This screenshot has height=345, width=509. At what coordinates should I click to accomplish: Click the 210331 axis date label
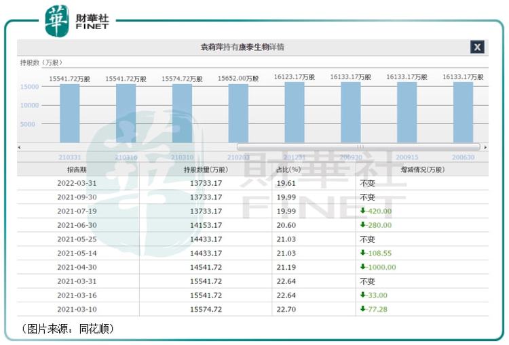point(70,157)
